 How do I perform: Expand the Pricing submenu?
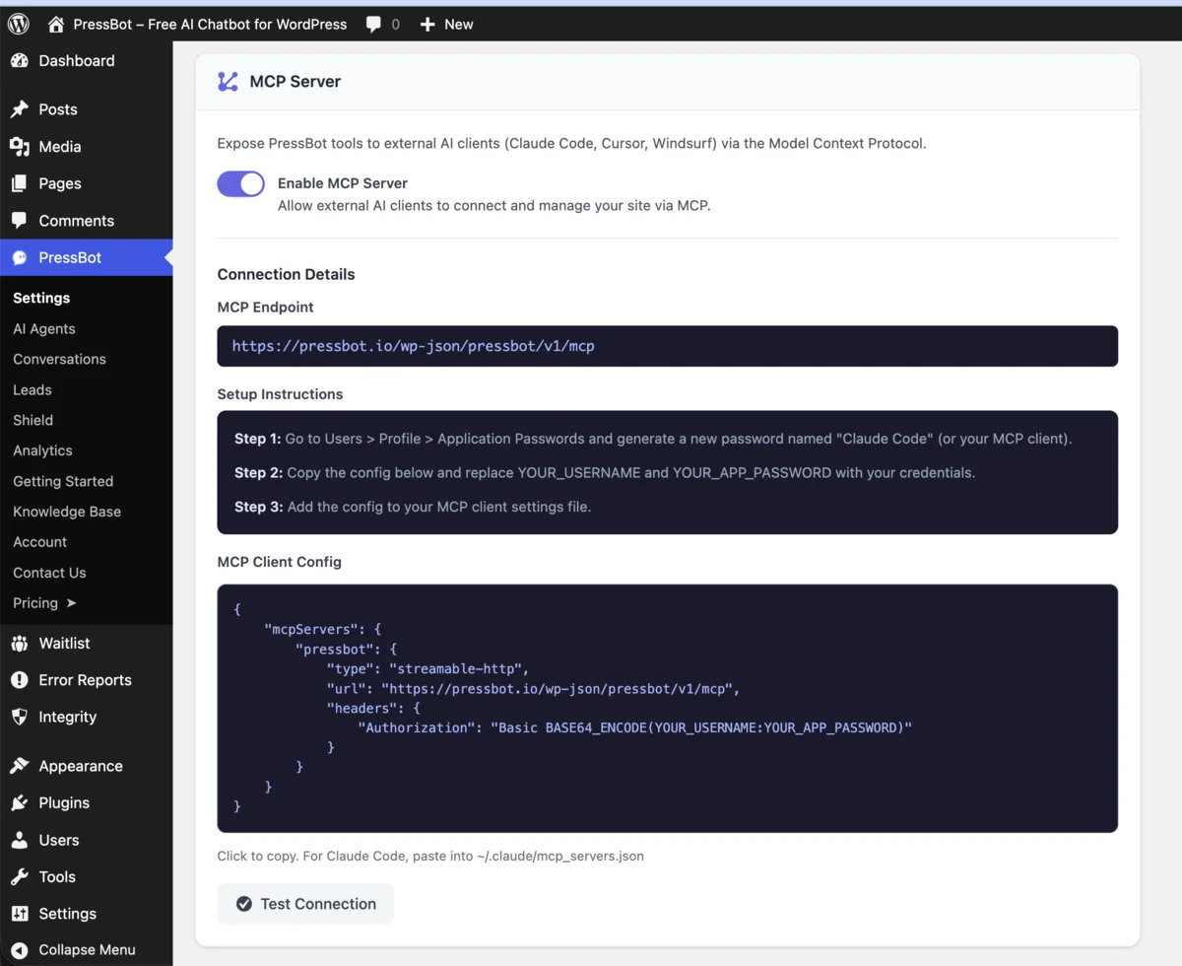tap(42, 602)
